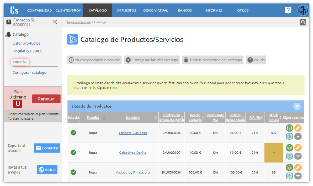The image size is (313, 186).
Task: Click the 100,00 € unit price cell
Action: [195, 172]
